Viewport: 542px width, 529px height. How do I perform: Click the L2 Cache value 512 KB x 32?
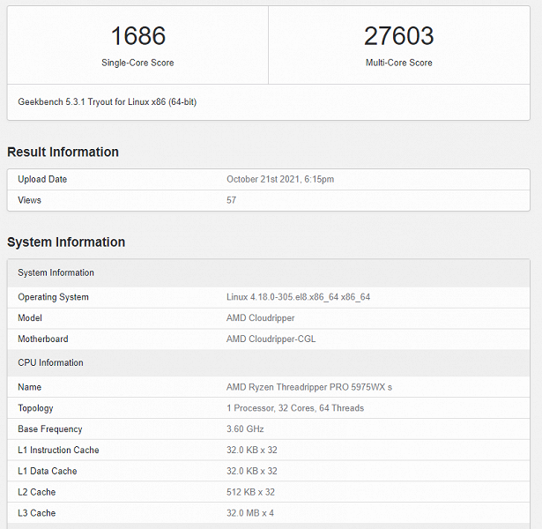click(x=251, y=492)
